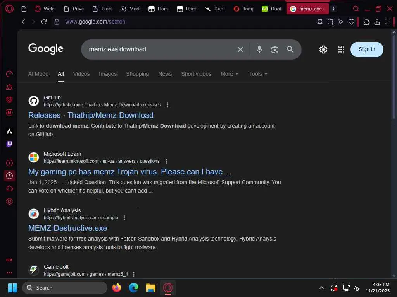Reload the current page
Viewport: 397px width, 297px height.
[x=44, y=22]
